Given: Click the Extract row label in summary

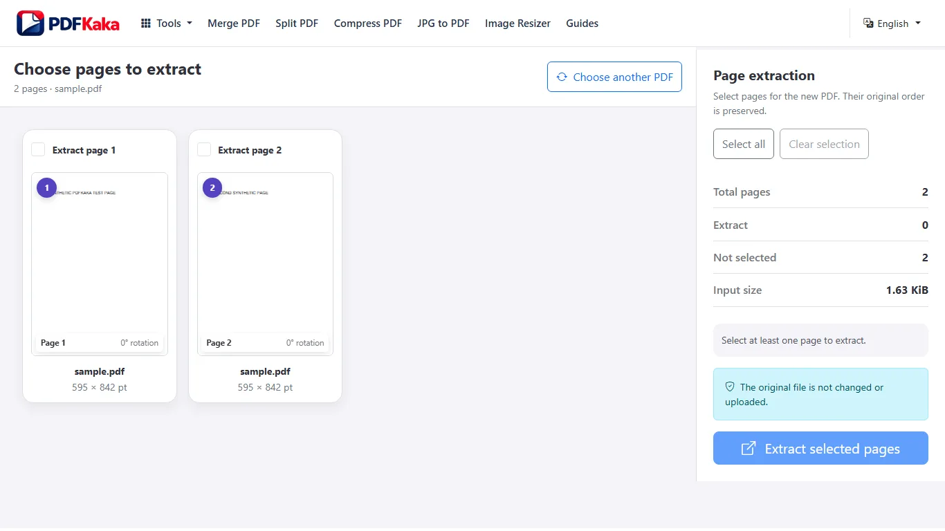Looking at the screenshot, I should click(731, 225).
